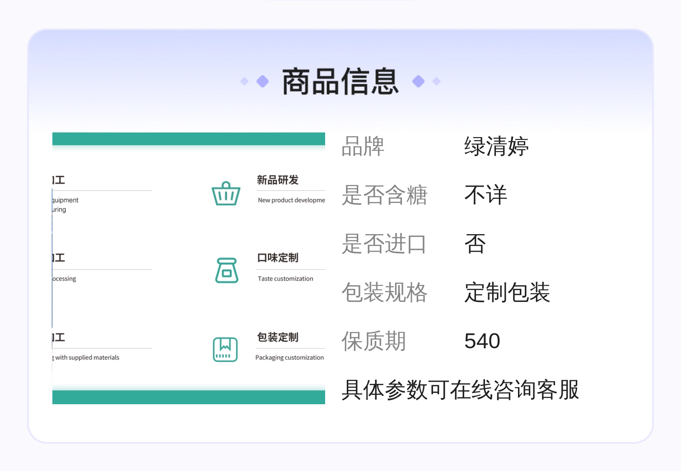This screenshot has height=471, width=681.
Task: Click the 具体参数可在线咨询客服 notice text
Action: [x=460, y=390]
